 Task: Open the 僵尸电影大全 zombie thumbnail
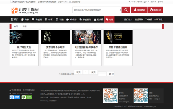pyautogui.click(x=24, y=37)
